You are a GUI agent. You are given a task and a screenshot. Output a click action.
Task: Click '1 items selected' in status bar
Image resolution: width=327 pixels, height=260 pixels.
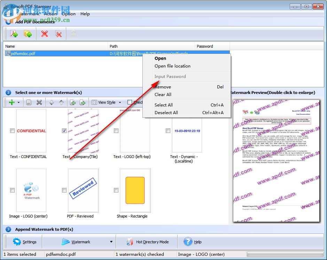click(20, 254)
